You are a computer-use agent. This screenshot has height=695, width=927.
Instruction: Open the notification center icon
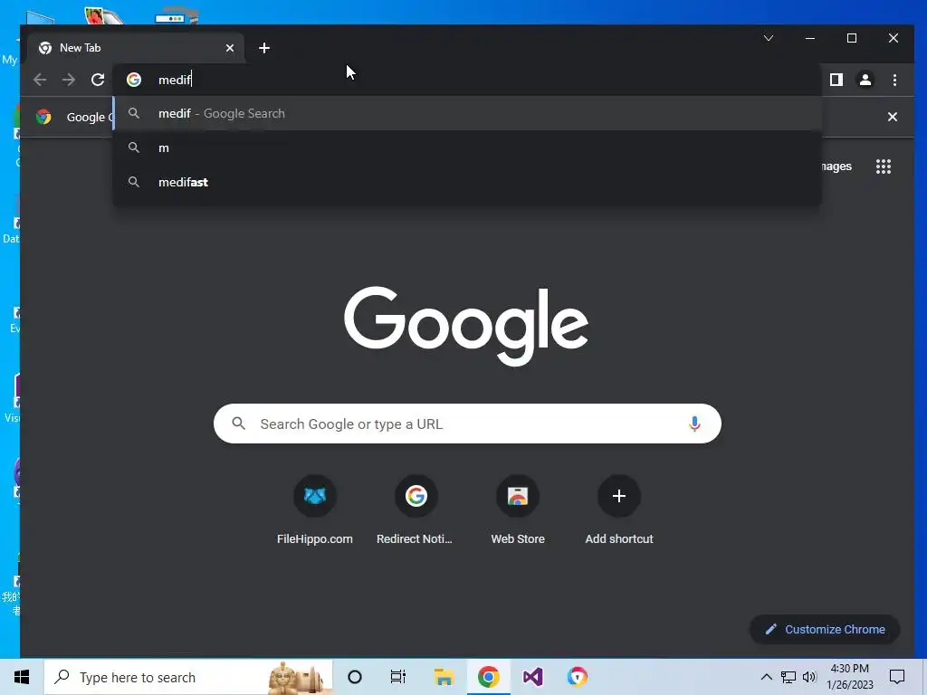click(x=897, y=677)
